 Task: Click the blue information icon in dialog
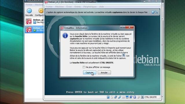pos(65,36)
